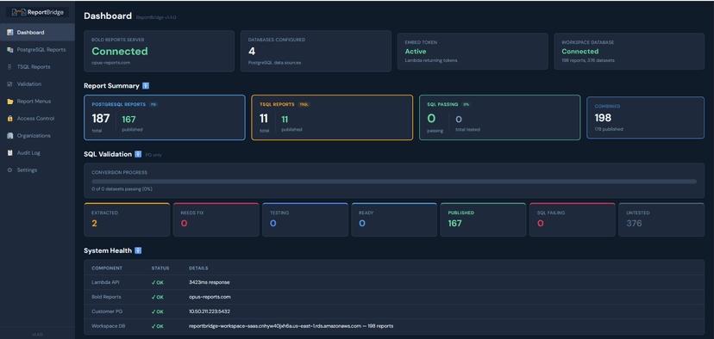Click the Dashboard chart icon in sidebar
714x339 pixels.
click(9, 32)
